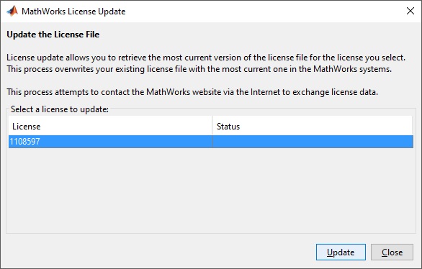The height and width of the screenshot is (269, 422).
Task: Sort by the License column header
Action: coord(110,126)
